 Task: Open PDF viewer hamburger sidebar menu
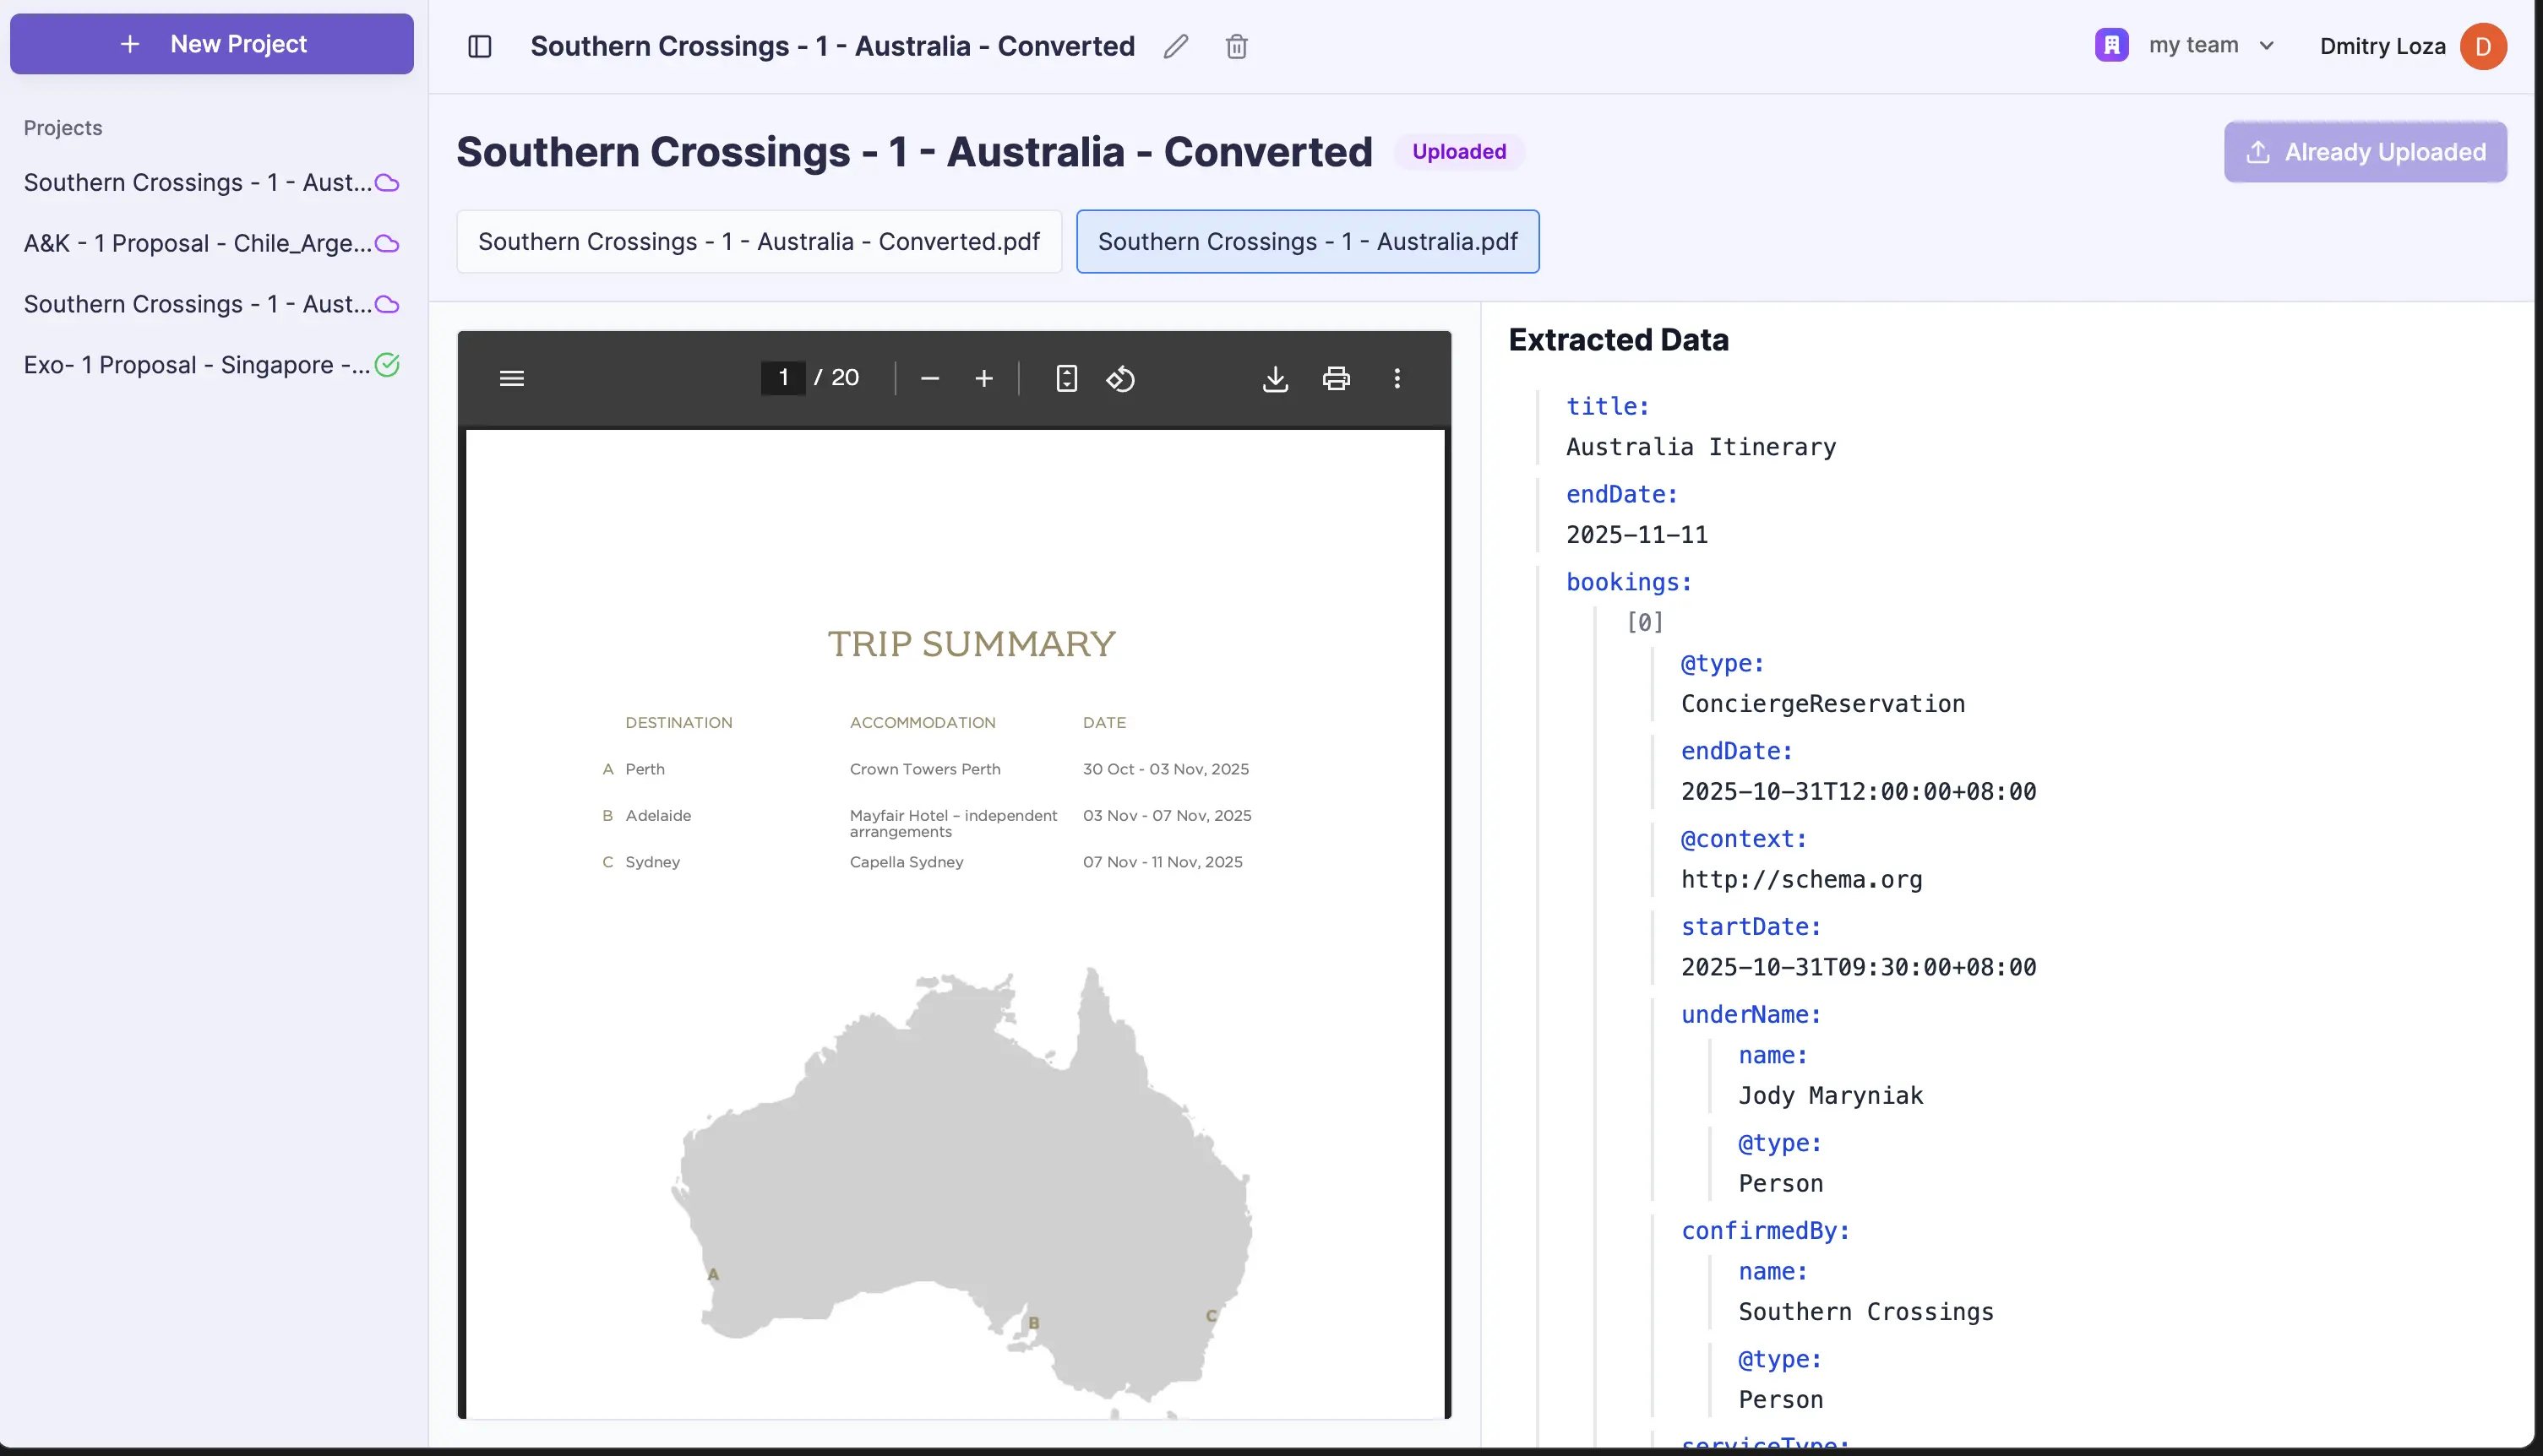click(511, 378)
